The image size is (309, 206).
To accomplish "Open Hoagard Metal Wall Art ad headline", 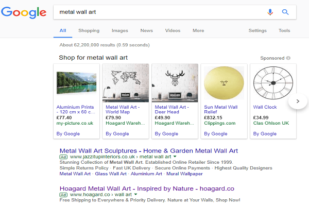I will coord(147,188).
